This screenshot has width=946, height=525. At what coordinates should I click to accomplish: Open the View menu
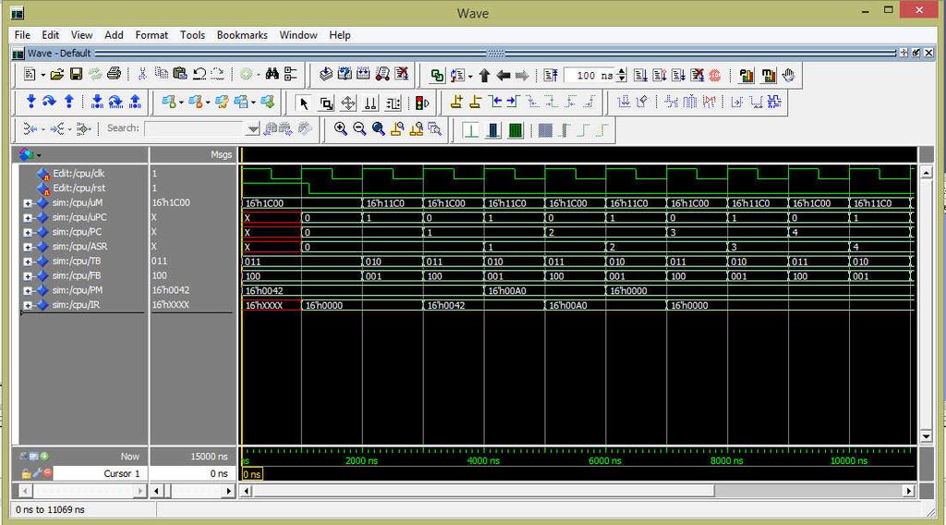pos(81,35)
